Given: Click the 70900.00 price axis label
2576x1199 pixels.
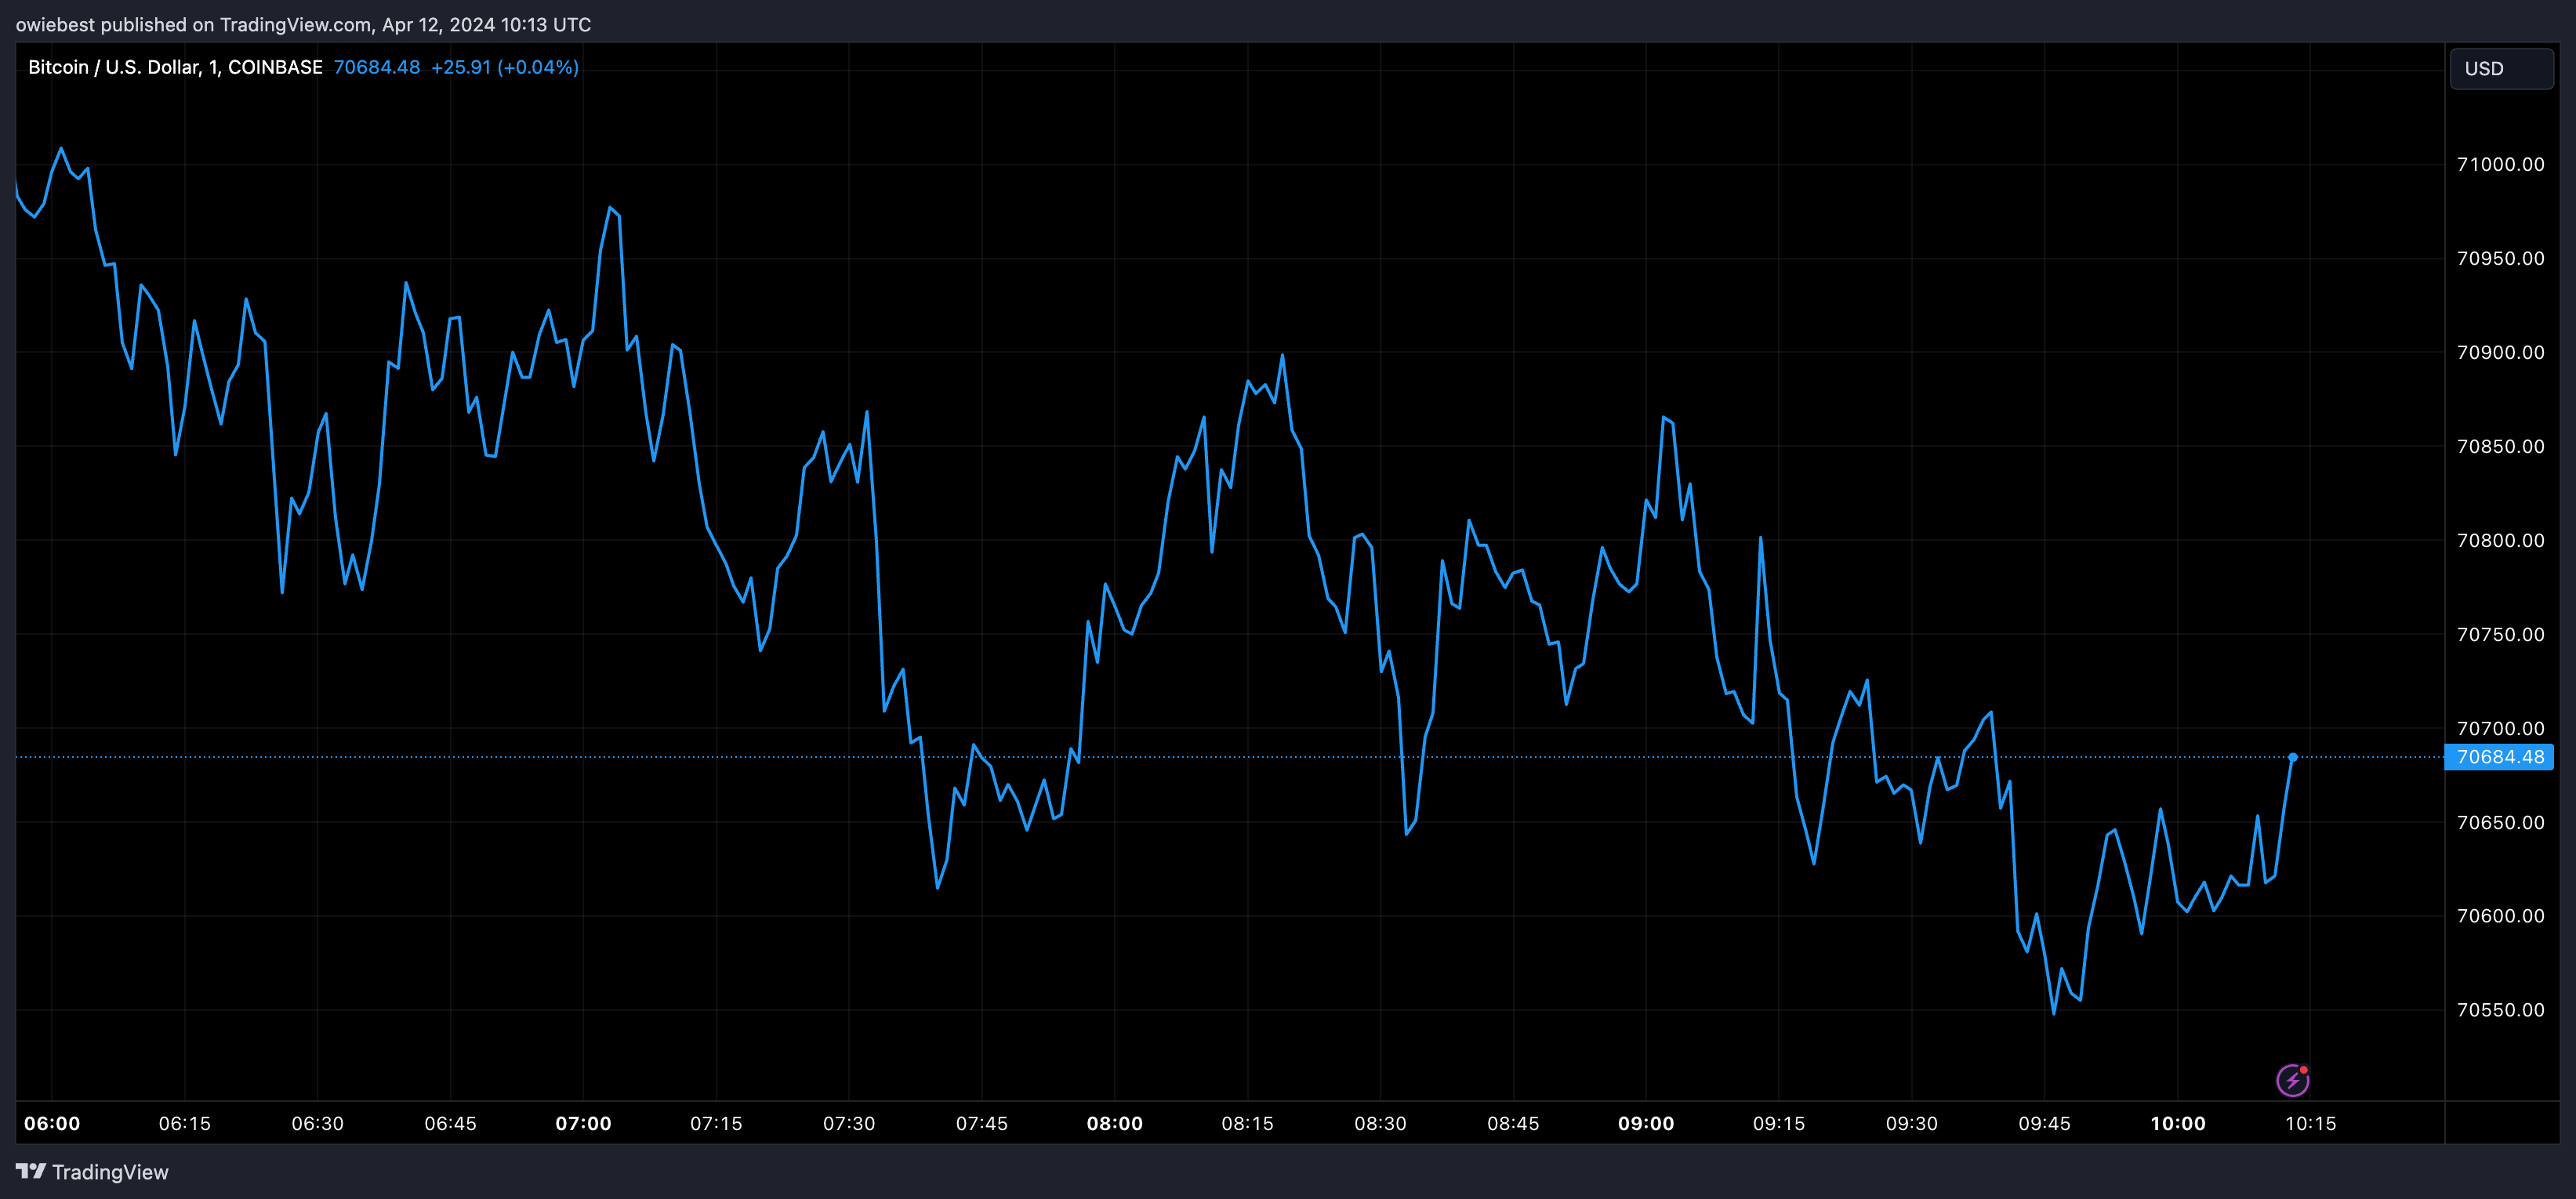Looking at the screenshot, I should point(2501,352).
